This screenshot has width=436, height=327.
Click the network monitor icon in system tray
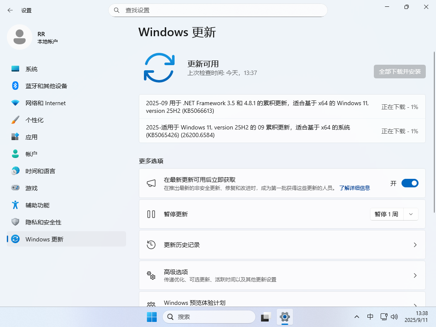pyautogui.click(x=384, y=317)
